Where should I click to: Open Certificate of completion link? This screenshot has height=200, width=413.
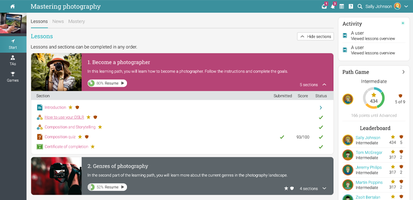pos(67,147)
